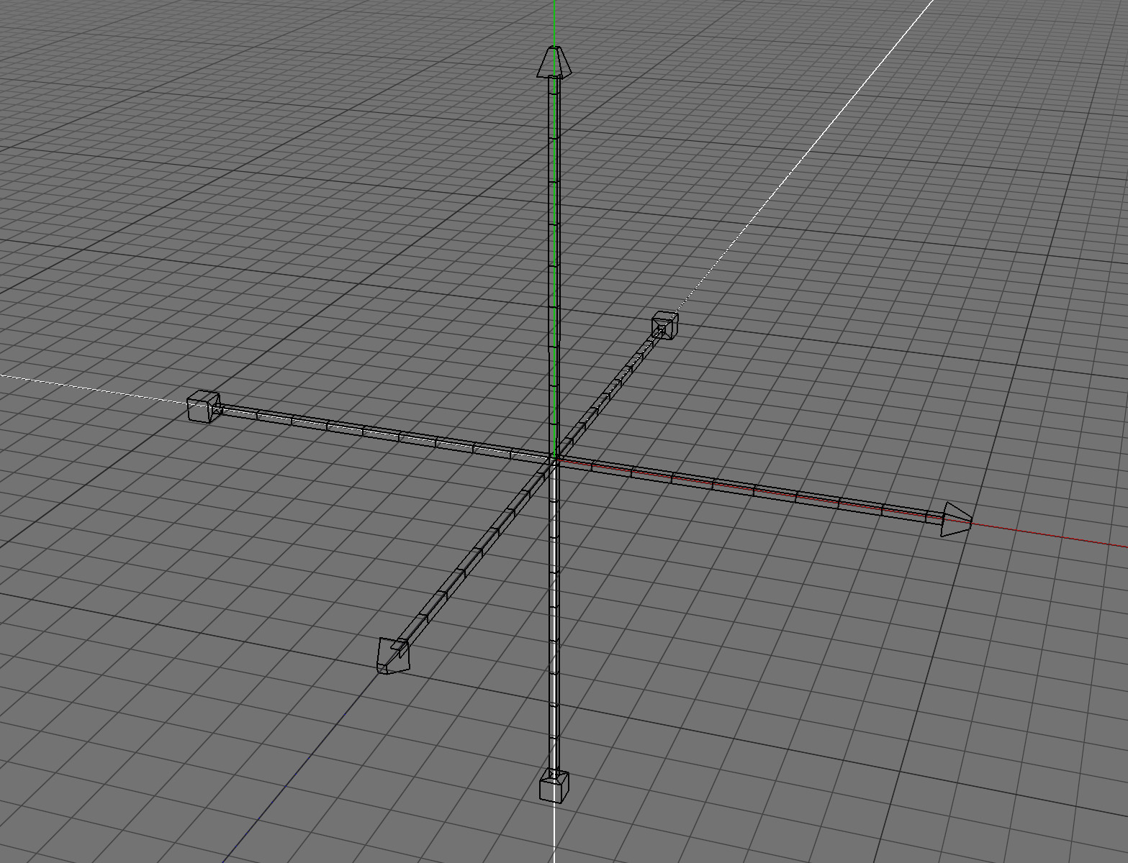Select the vertical shaft below the green arrowhead

click(554, 266)
